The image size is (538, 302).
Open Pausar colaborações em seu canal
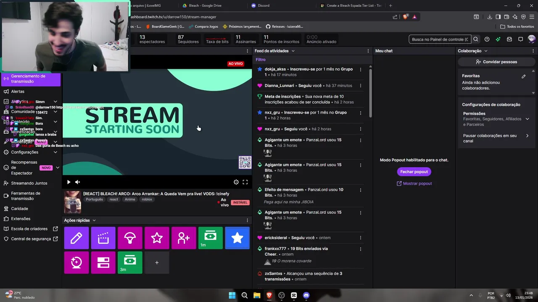pos(496,138)
